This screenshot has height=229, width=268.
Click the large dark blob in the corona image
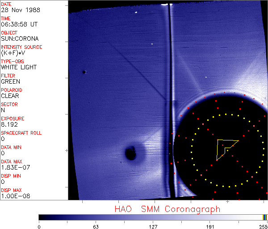pyautogui.click(x=131, y=153)
